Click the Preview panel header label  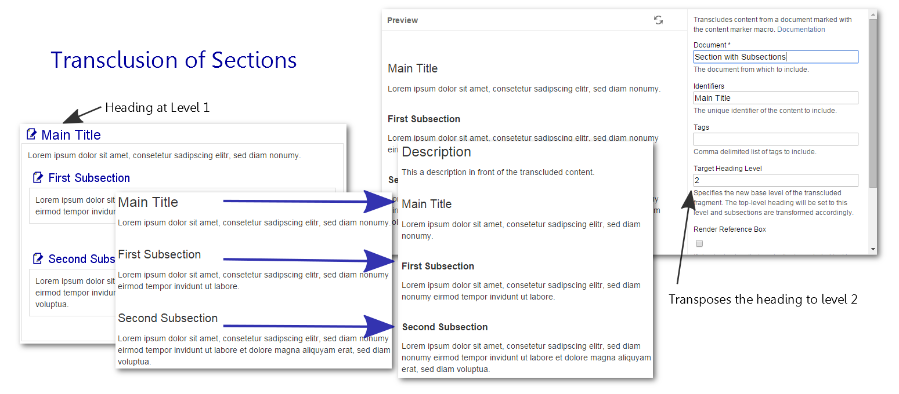point(402,20)
